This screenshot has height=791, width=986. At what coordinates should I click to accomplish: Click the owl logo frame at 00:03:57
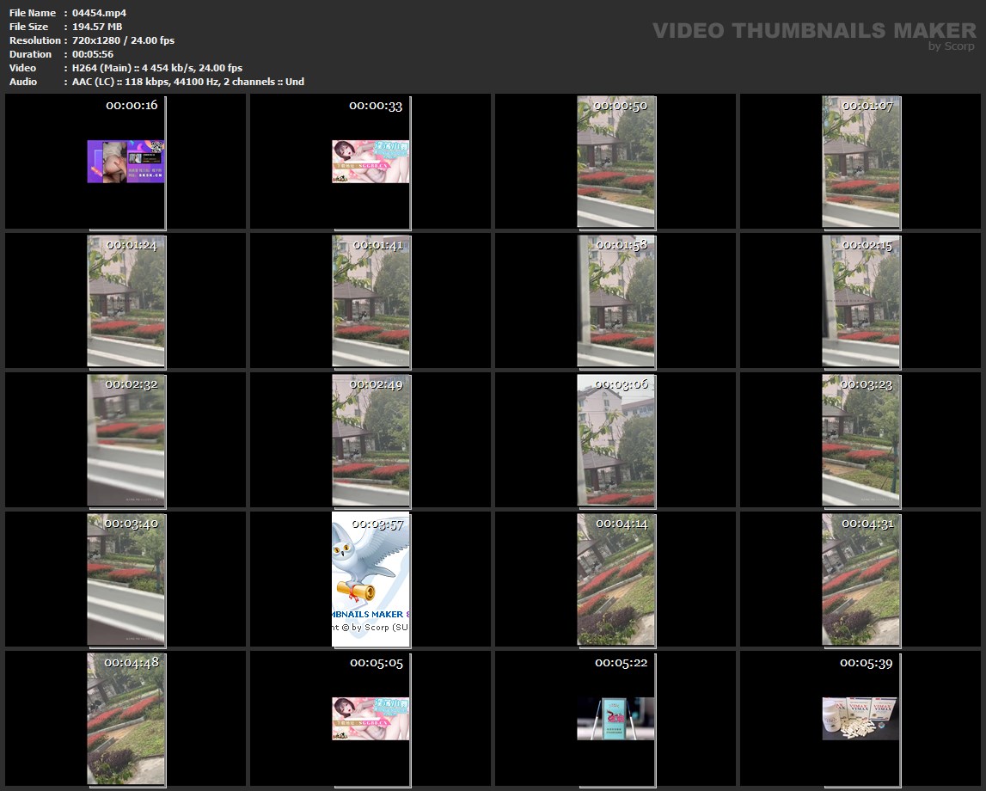tap(371, 579)
